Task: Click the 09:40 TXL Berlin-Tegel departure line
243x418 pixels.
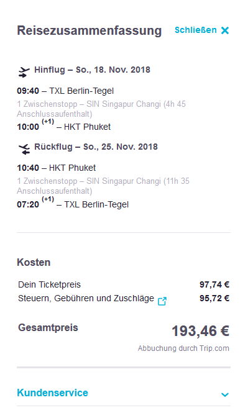Action: point(65,91)
